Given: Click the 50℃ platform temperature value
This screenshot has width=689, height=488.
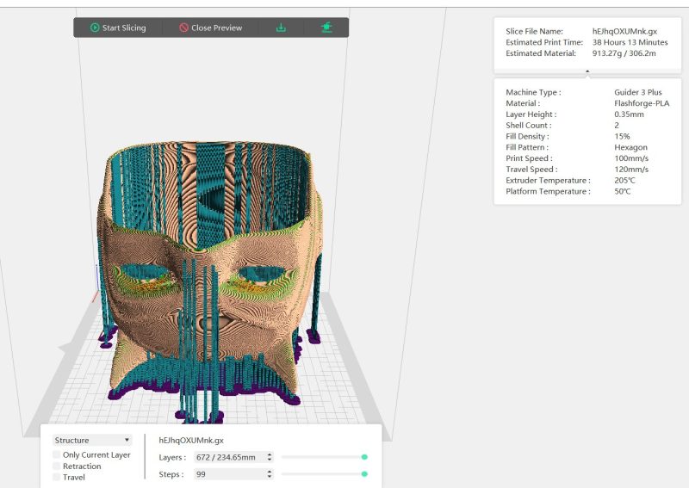Looking at the screenshot, I should (622, 191).
